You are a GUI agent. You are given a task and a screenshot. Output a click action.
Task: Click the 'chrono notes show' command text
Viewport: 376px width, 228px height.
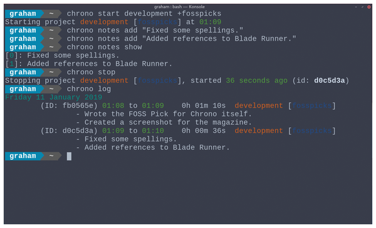[104, 47]
